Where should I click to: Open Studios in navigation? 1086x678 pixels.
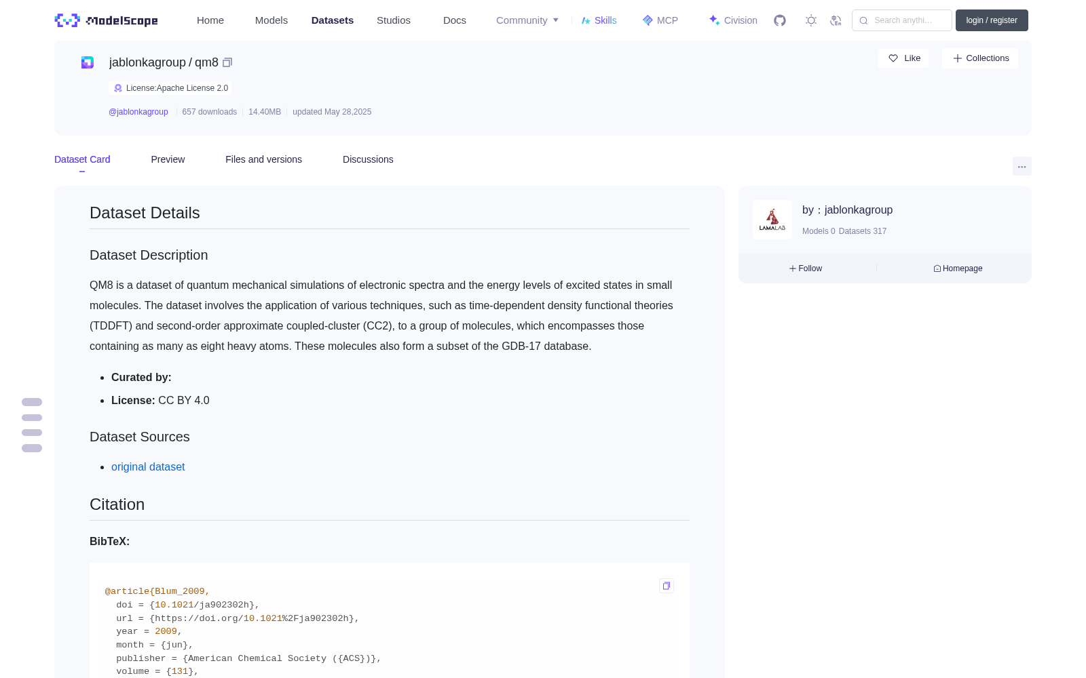(x=394, y=20)
